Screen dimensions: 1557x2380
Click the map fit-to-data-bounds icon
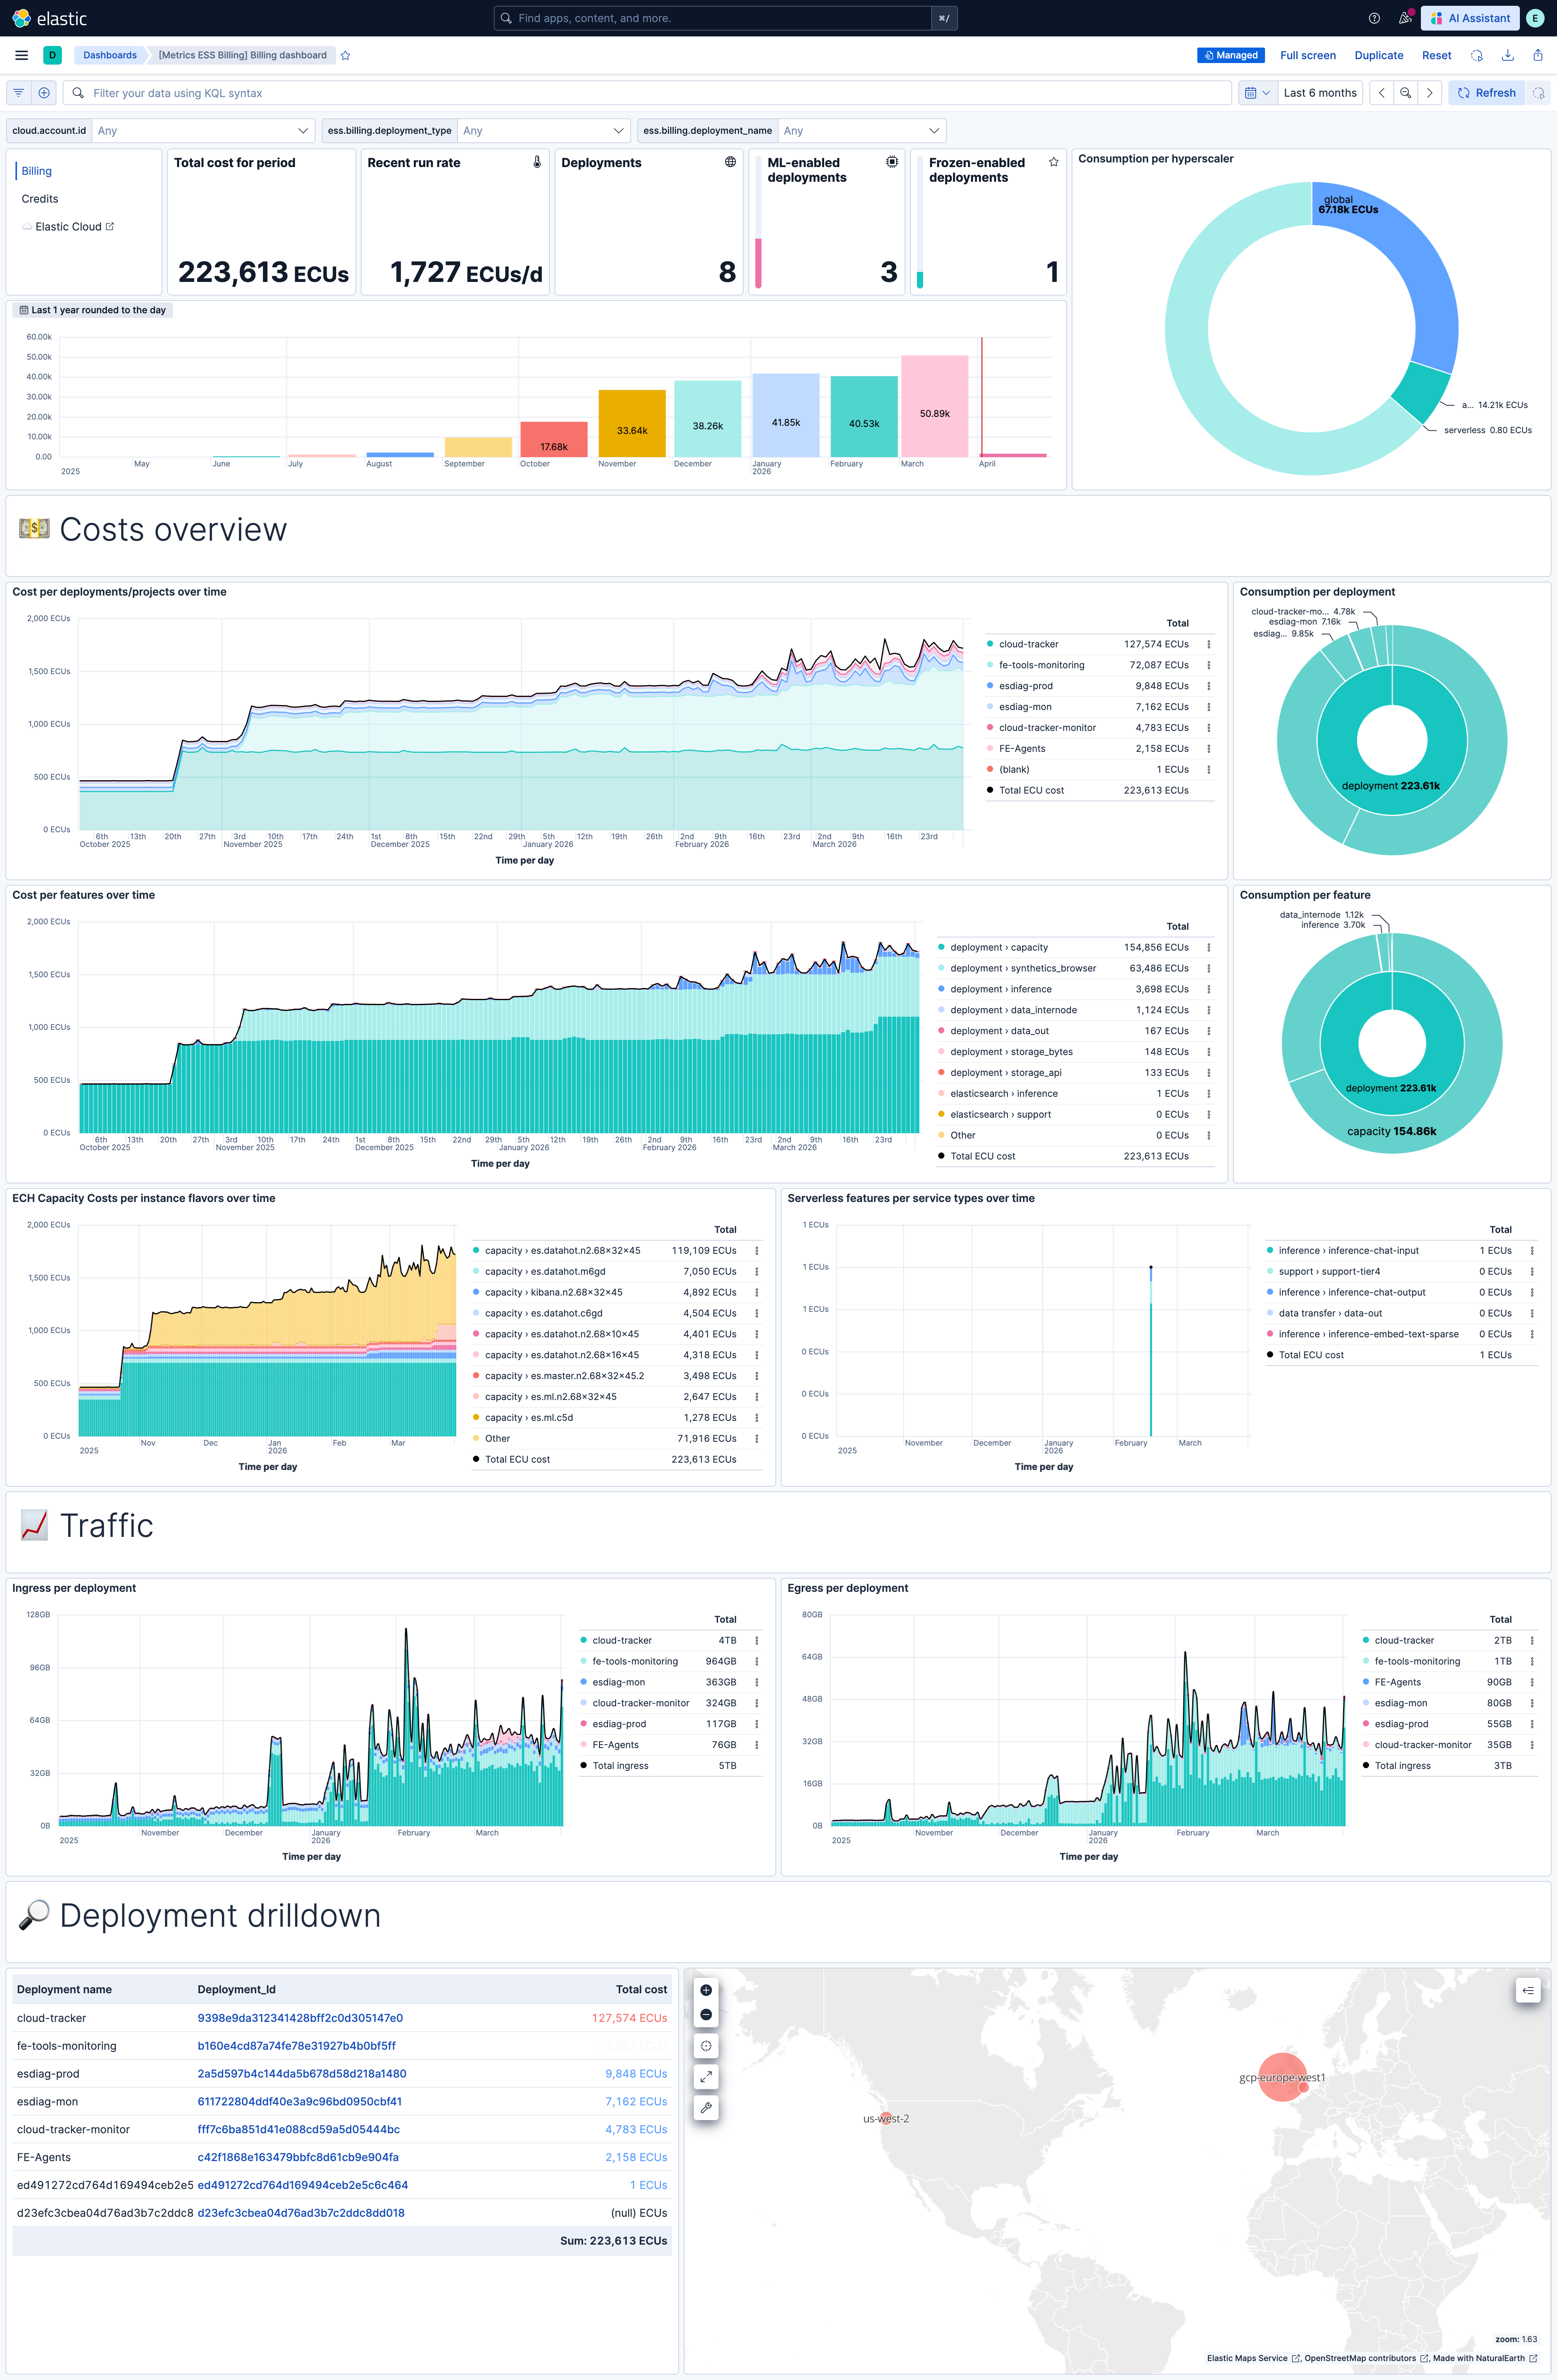[x=706, y=2046]
